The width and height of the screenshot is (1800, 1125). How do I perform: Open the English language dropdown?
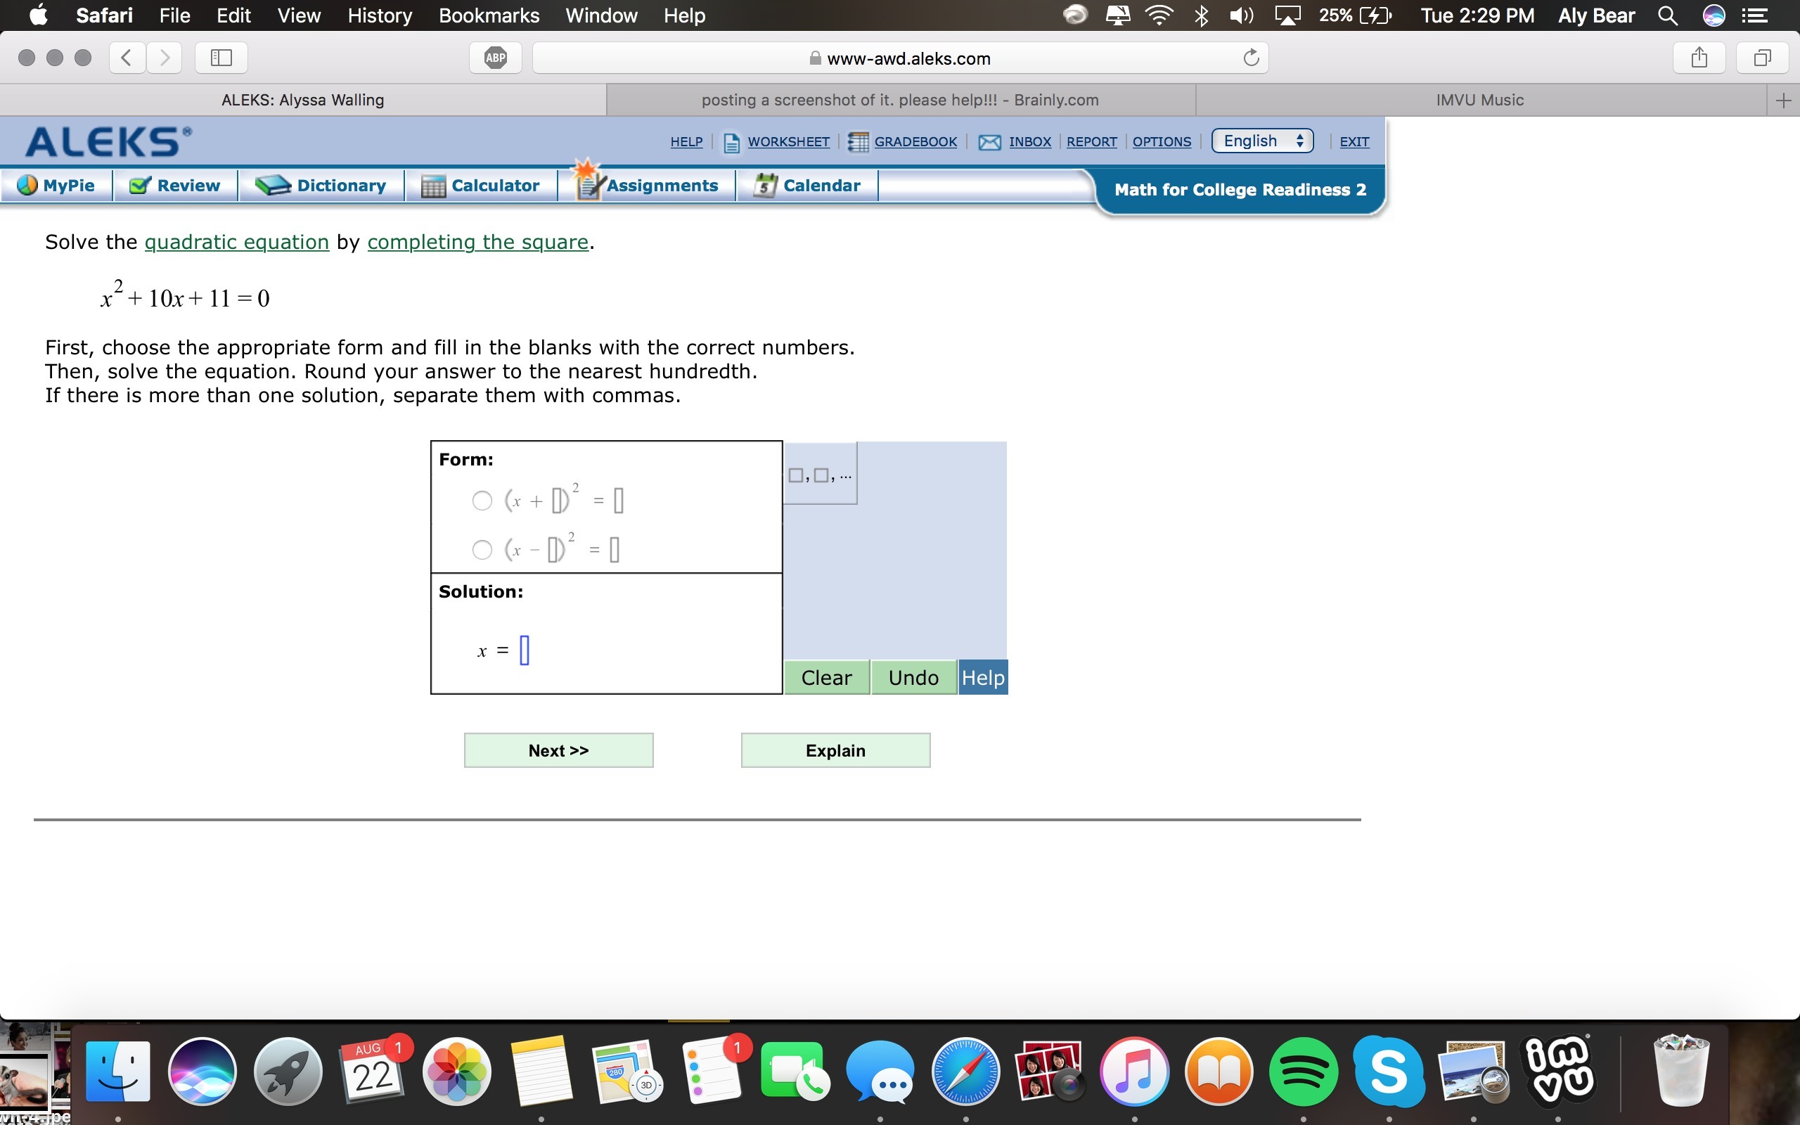pyautogui.click(x=1262, y=141)
